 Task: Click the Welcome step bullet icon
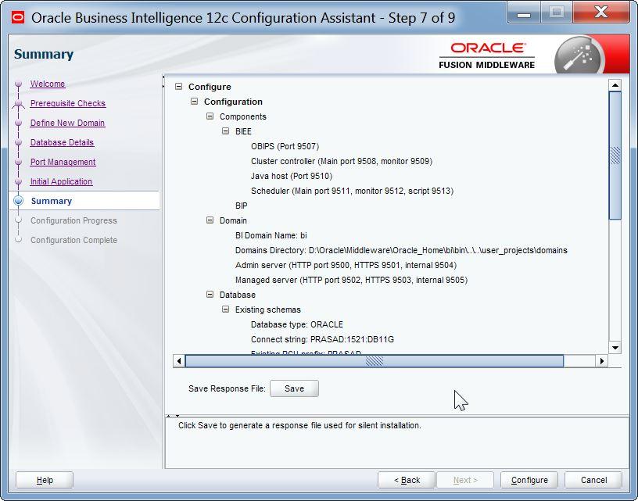[x=18, y=84]
